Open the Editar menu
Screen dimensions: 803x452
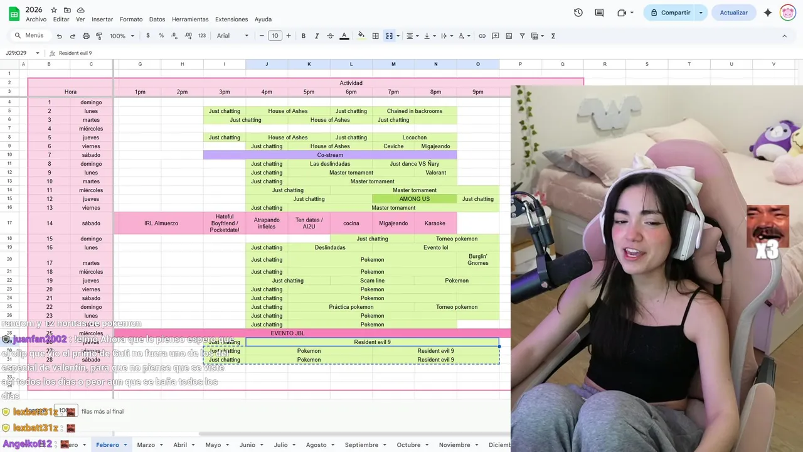pos(61,19)
